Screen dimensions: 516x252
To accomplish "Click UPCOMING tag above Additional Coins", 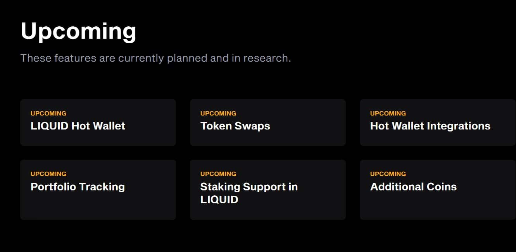I will pos(388,174).
